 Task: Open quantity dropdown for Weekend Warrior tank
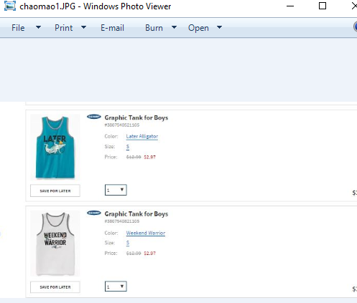point(116,287)
